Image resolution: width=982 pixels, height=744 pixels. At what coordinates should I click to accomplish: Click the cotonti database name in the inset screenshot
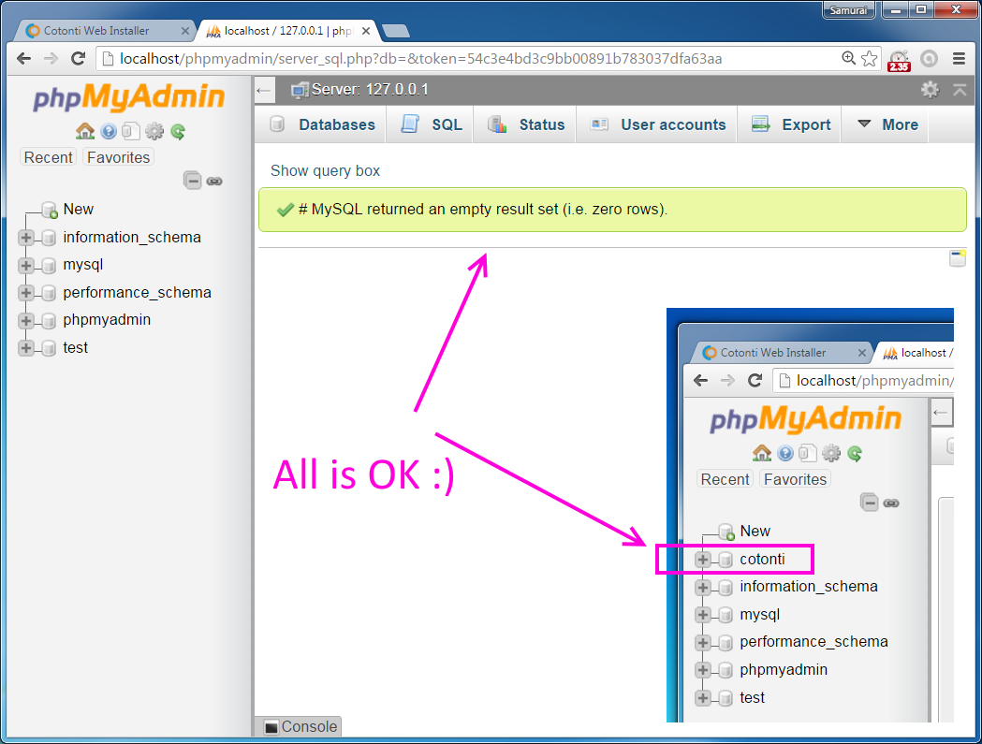coord(762,560)
